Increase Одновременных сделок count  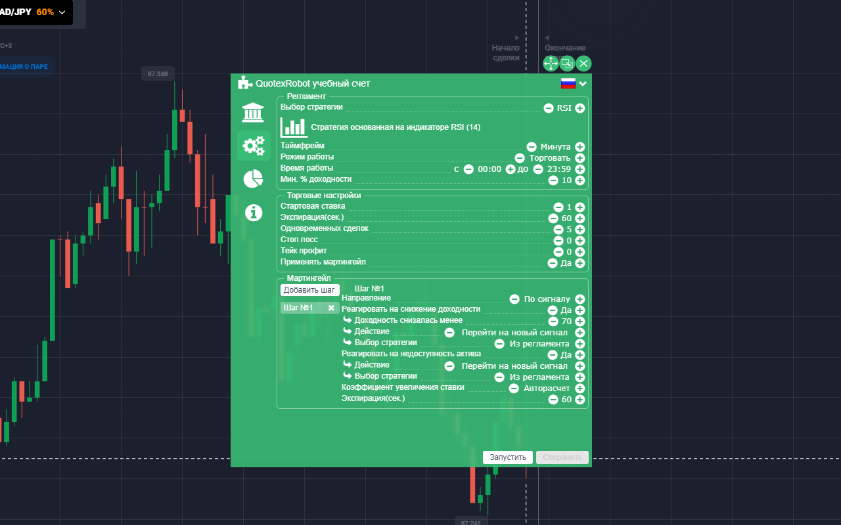click(580, 230)
